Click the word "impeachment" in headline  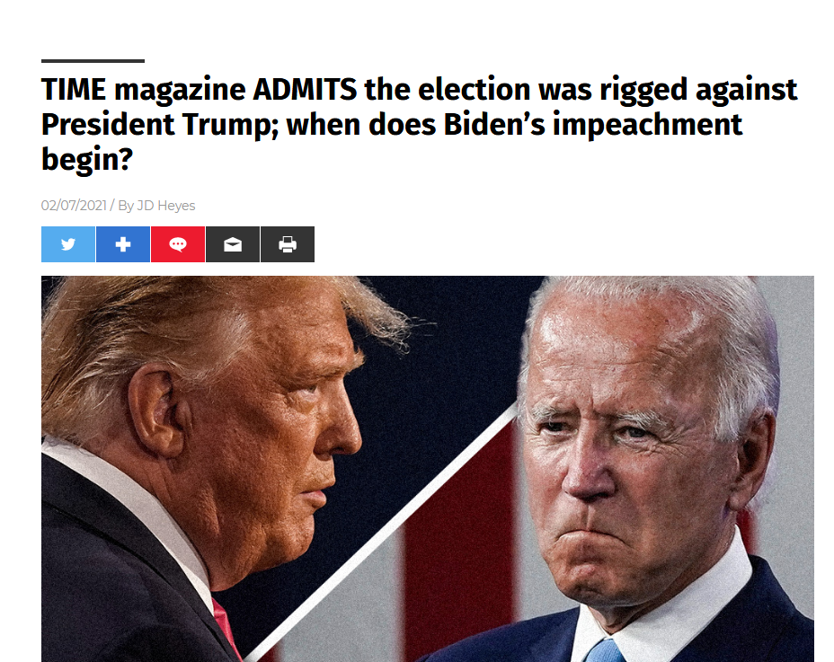click(647, 125)
